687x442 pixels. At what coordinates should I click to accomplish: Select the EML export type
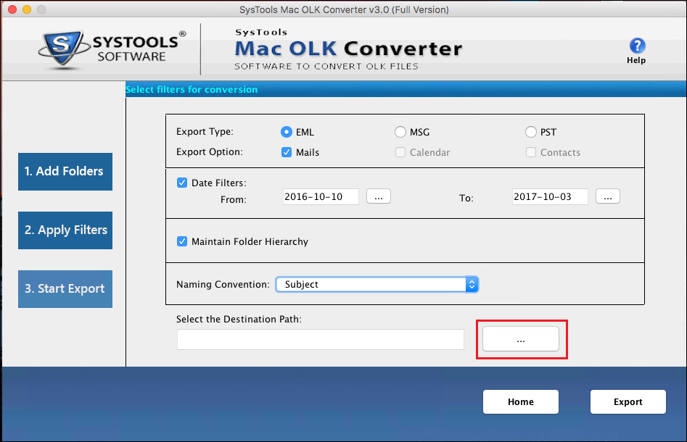click(x=286, y=132)
